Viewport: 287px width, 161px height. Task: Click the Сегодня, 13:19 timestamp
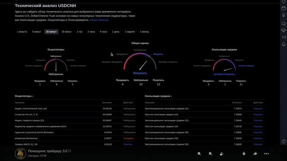pos(37,156)
